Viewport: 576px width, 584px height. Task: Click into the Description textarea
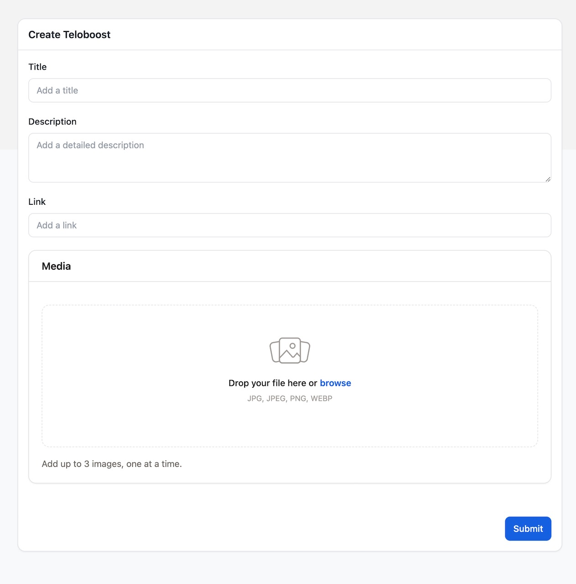click(x=289, y=158)
